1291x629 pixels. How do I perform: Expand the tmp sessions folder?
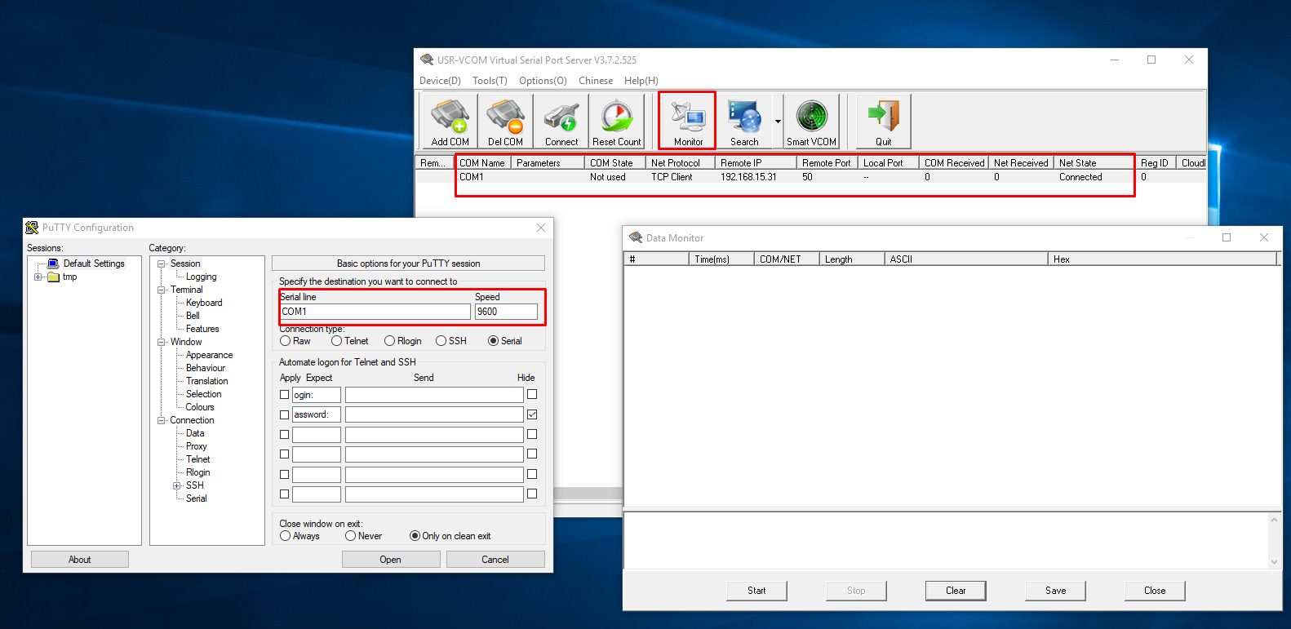[38, 277]
